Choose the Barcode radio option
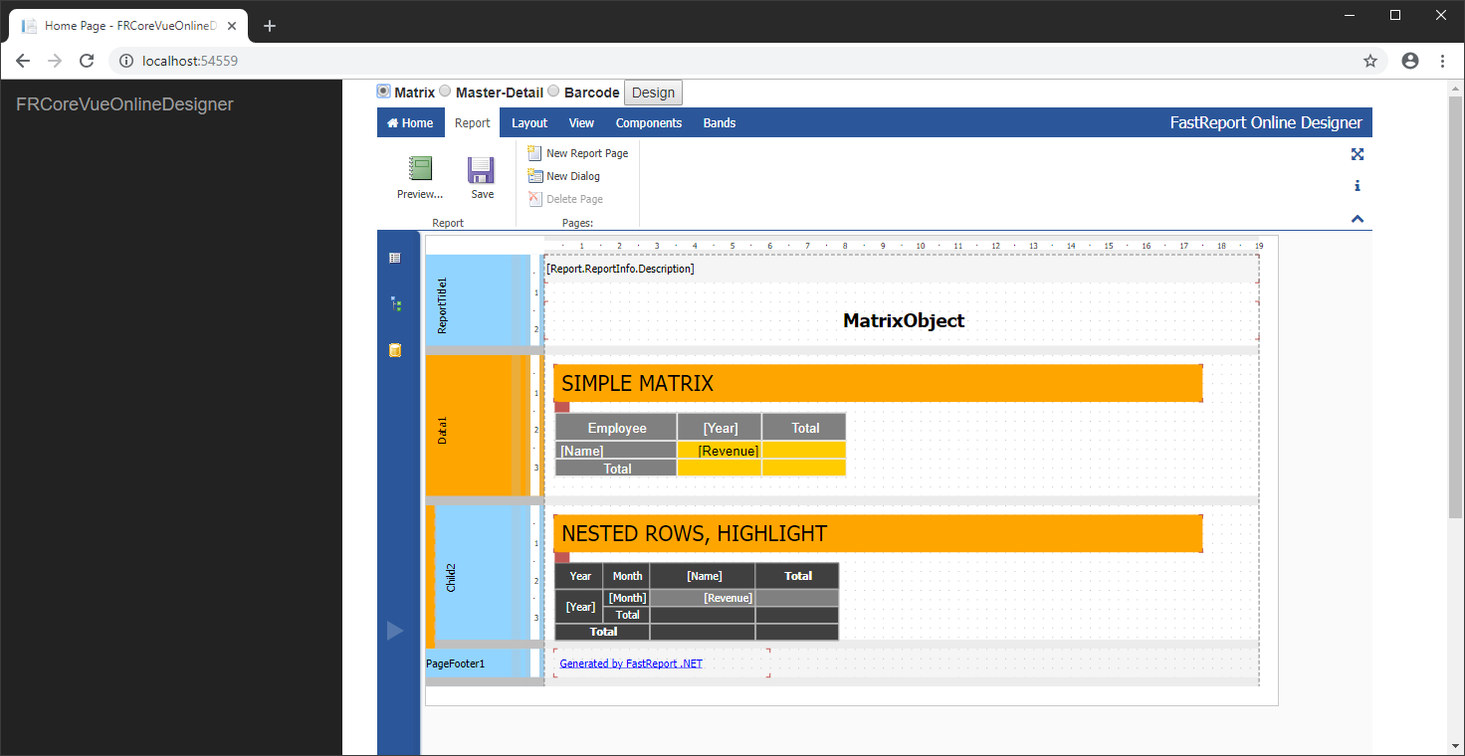This screenshot has width=1465, height=756. tap(553, 92)
